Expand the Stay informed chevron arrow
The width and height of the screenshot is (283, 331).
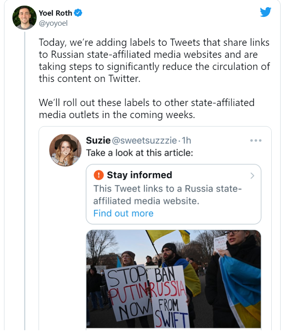(252, 176)
